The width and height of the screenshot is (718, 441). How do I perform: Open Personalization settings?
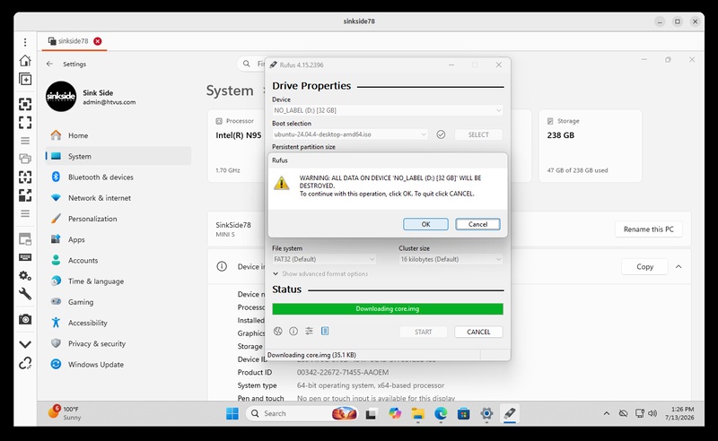click(x=118, y=219)
